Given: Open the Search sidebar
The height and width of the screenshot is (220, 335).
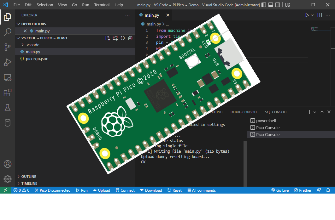Looking at the screenshot, I should tap(8, 32).
